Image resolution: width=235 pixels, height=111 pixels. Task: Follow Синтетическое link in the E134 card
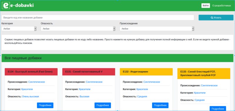36,82
